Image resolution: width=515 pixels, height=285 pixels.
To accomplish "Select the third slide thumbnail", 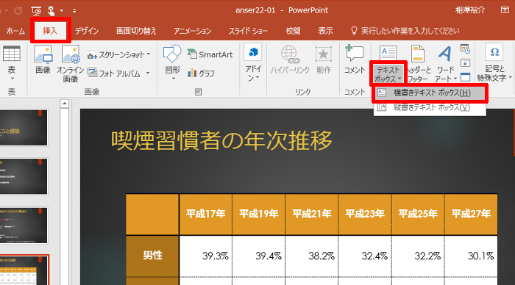I will pyautogui.click(x=24, y=225).
